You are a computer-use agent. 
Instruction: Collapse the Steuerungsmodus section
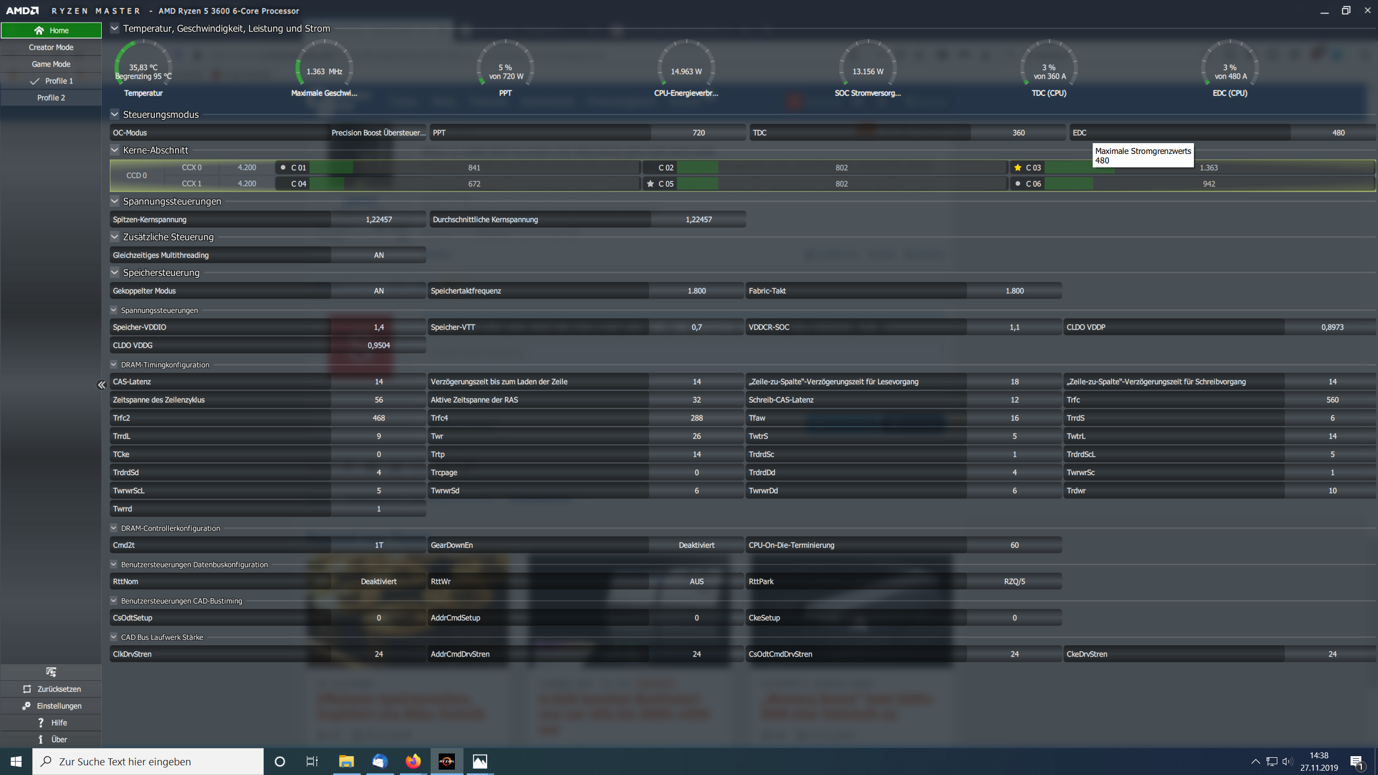coord(115,114)
